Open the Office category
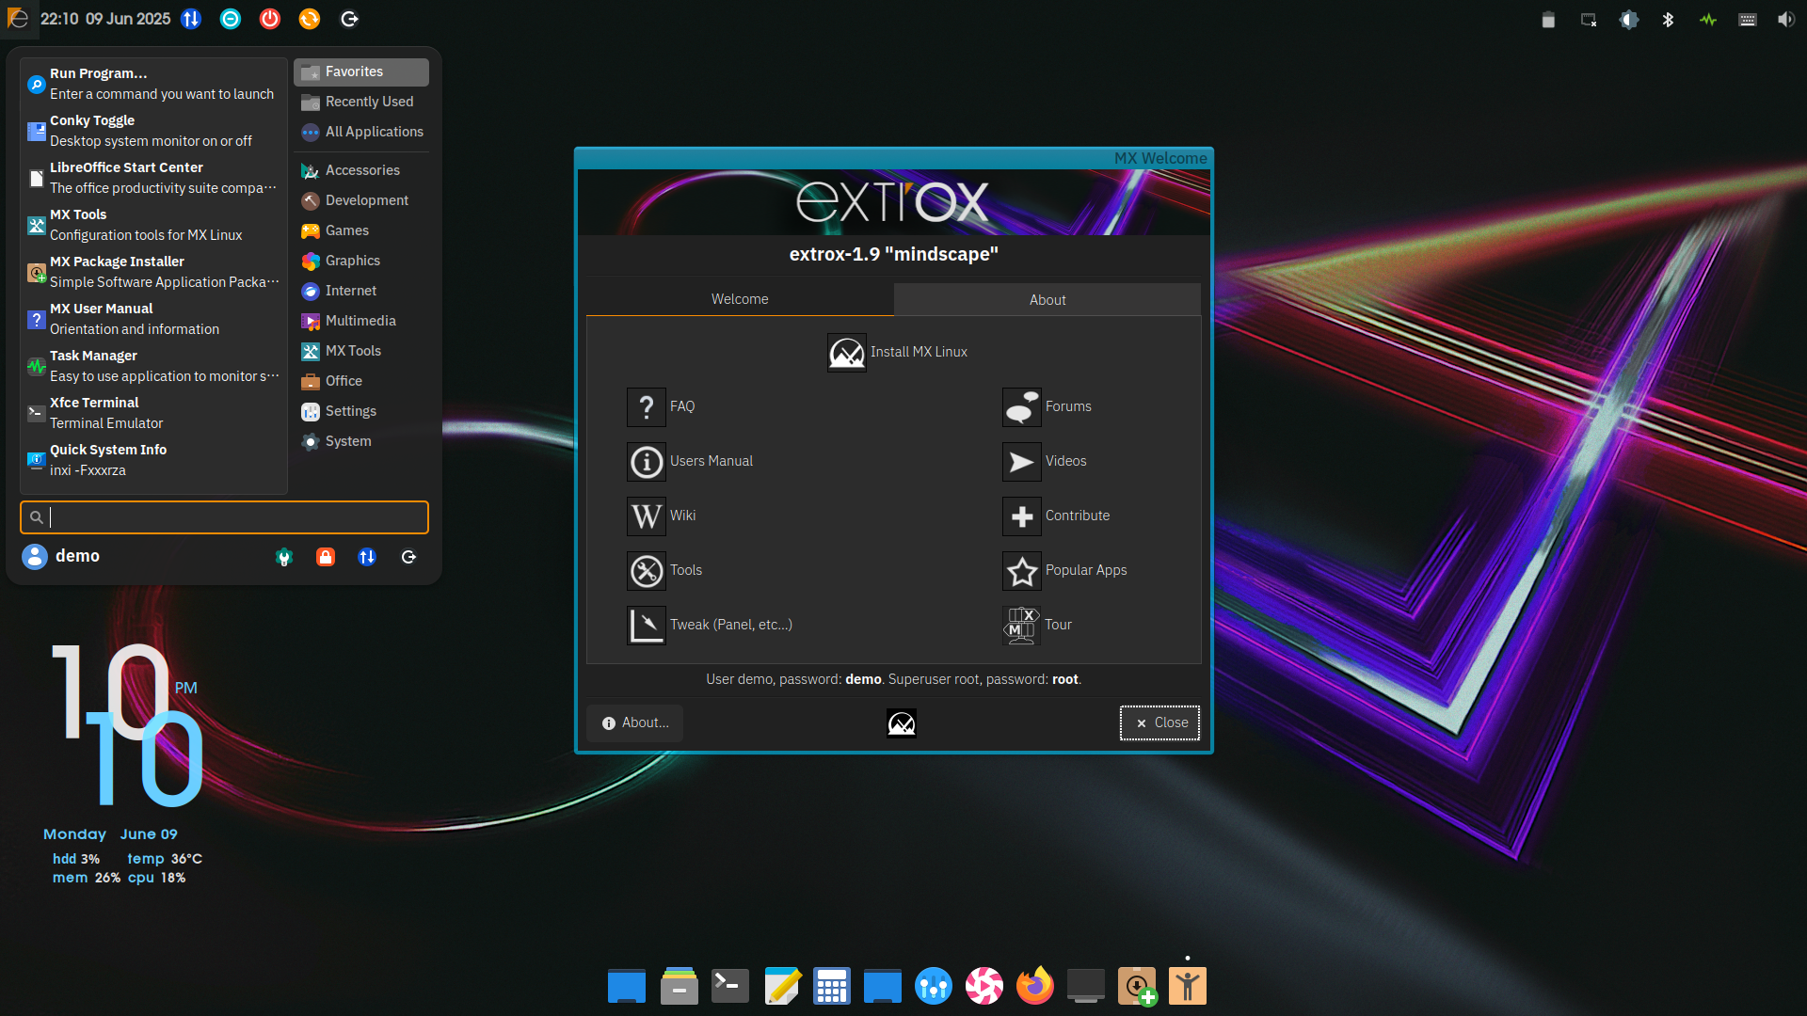Screen dimensions: 1807x1016 pos(361,381)
